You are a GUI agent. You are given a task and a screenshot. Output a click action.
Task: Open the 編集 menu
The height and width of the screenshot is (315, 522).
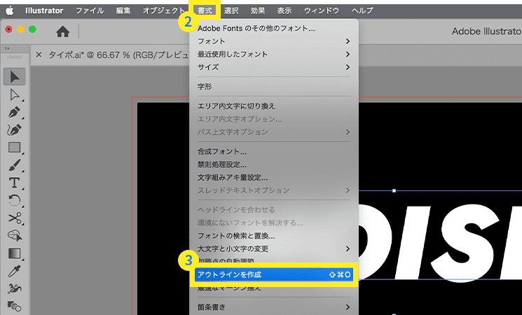pos(123,10)
